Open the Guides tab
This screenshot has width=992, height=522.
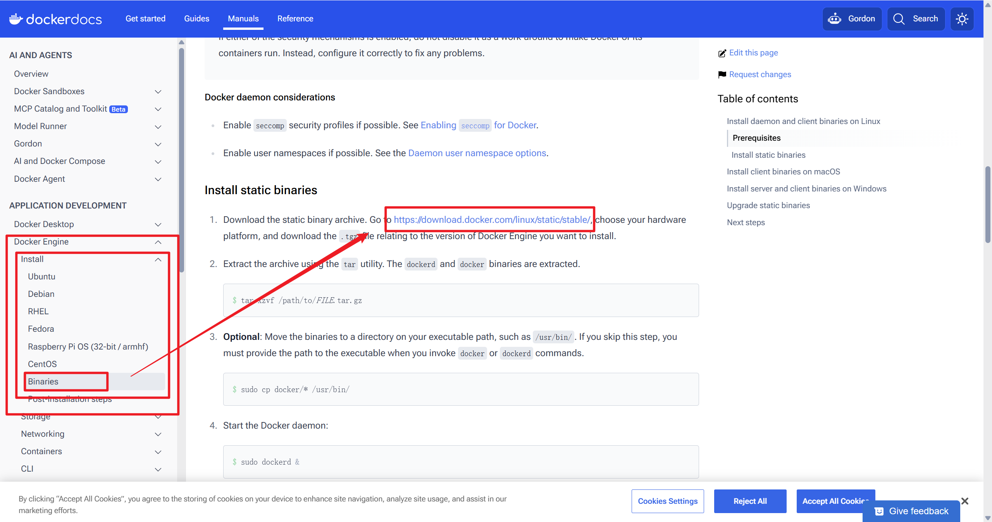pos(196,19)
